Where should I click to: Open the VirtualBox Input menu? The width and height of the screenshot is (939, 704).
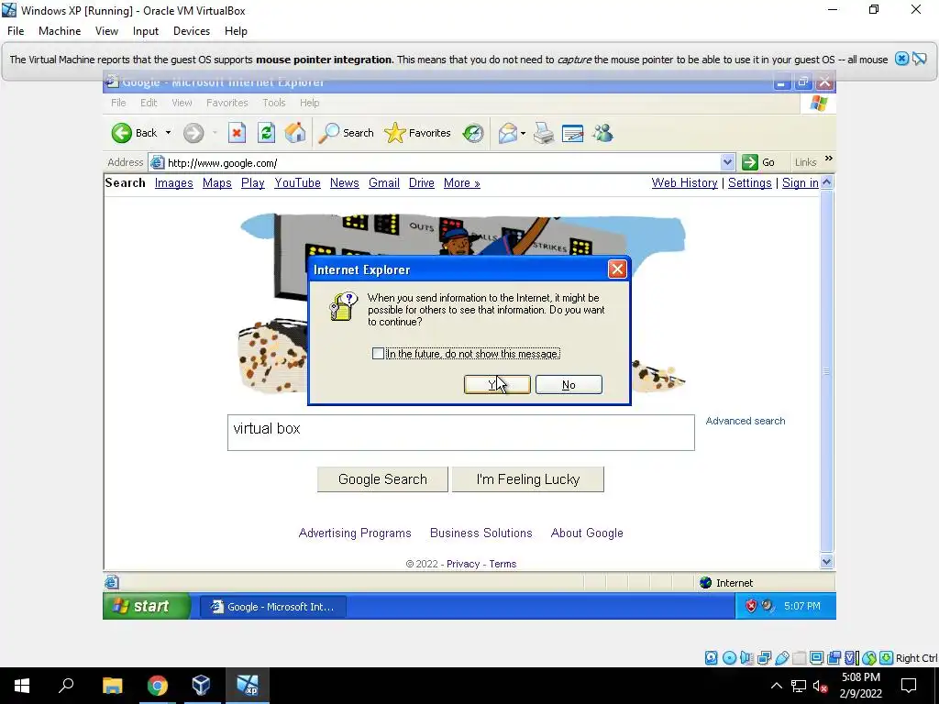click(146, 31)
